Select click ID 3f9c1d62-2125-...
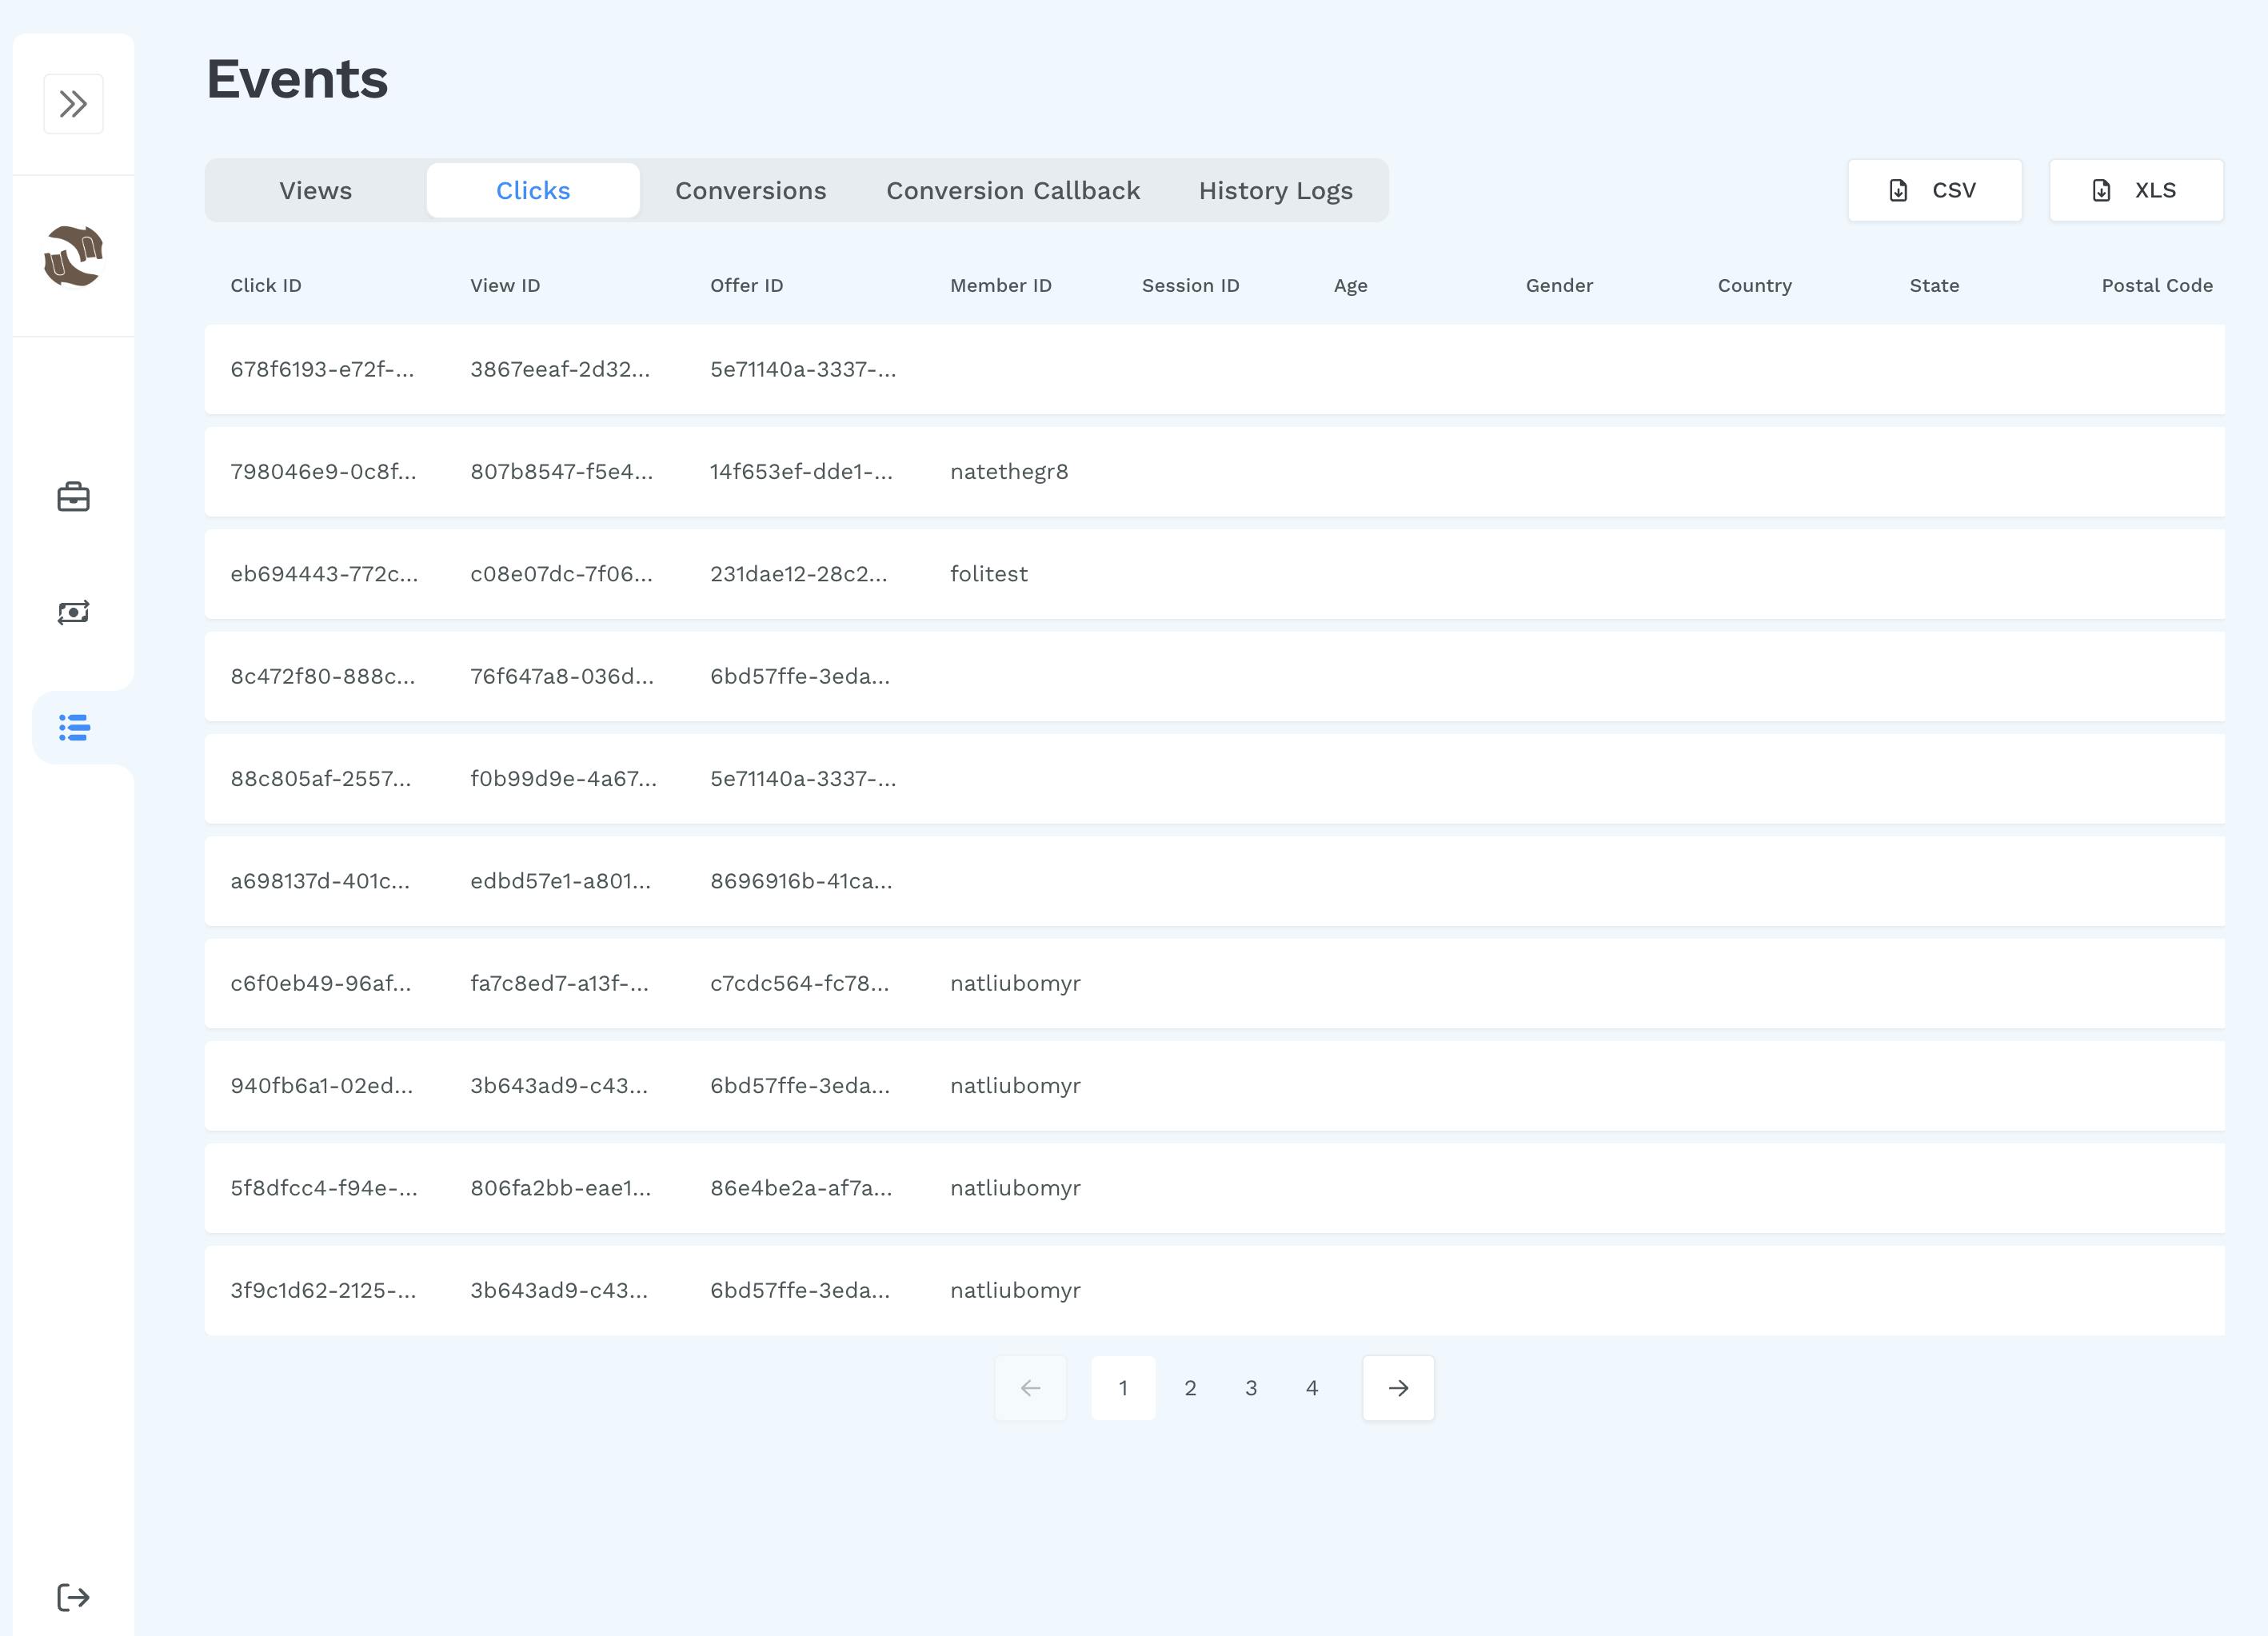The width and height of the screenshot is (2268, 1636). (x=323, y=1290)
